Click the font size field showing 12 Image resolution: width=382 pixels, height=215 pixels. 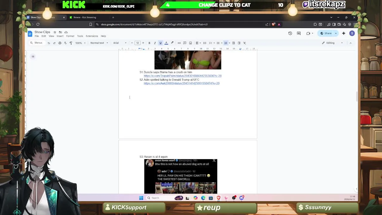tap(138, 43)
